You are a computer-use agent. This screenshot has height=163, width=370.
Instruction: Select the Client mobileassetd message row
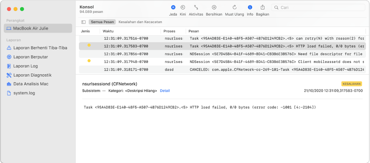point(222,62)
